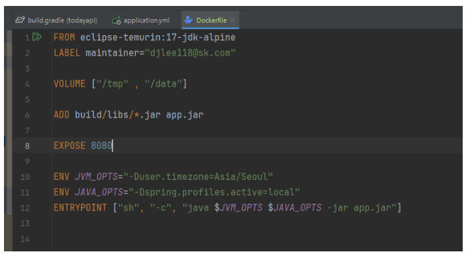Click the ENTRYPOINT keyword on line 12
This screenshot has height=256, width=468.
(x=80, y=208)
